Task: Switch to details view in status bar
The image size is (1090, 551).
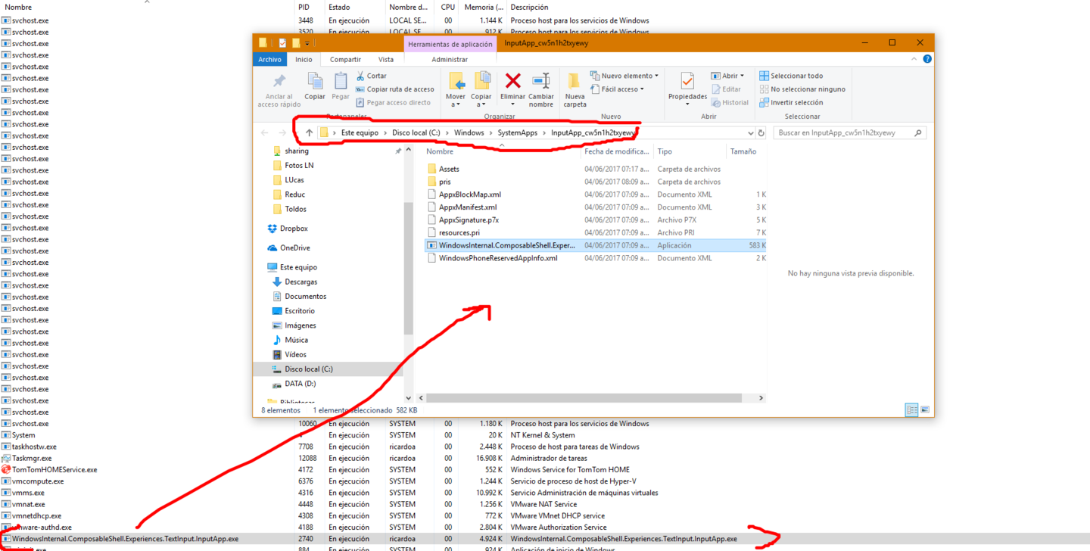Action: [912, 410]
